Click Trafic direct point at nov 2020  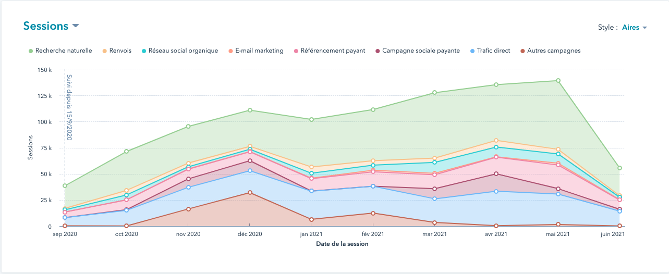[x=188, y=187]
